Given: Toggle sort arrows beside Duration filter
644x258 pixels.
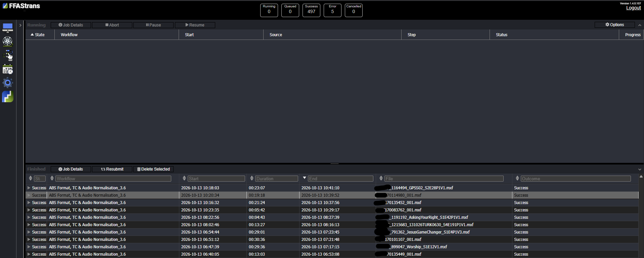Looking at the screenshot, I should [x=252, y=179].
